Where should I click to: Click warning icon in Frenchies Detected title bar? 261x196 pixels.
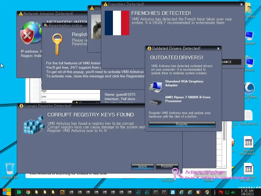coord(105,4)
